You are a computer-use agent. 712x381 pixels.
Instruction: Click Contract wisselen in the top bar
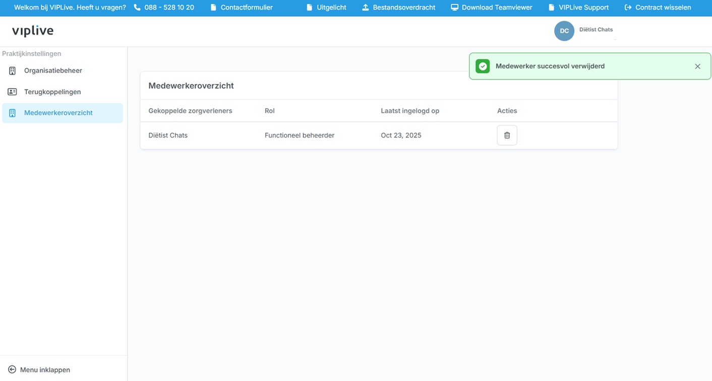(x=663, y=8)
